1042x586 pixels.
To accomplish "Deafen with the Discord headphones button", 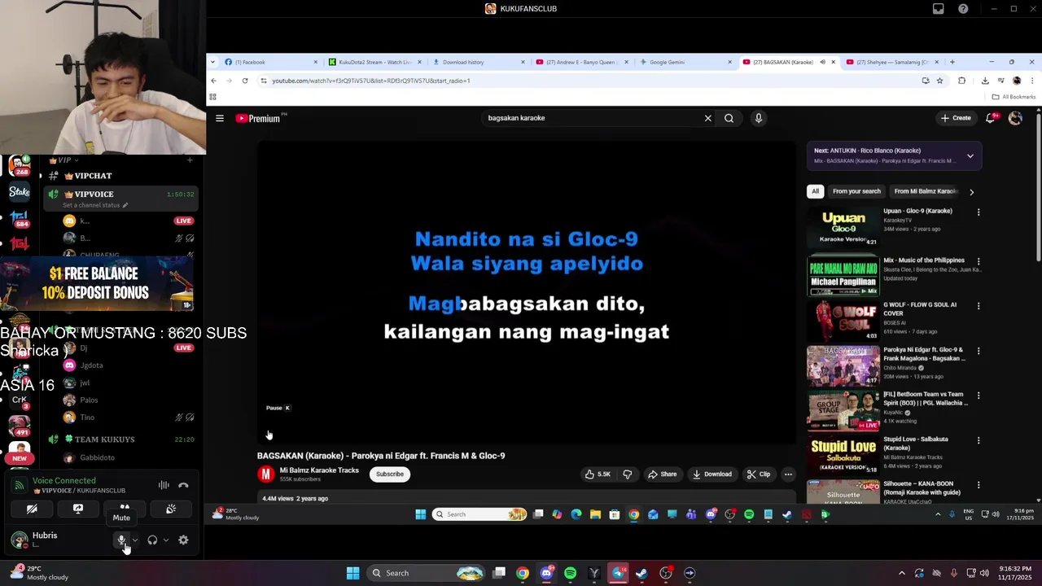I will click(152, 540).
